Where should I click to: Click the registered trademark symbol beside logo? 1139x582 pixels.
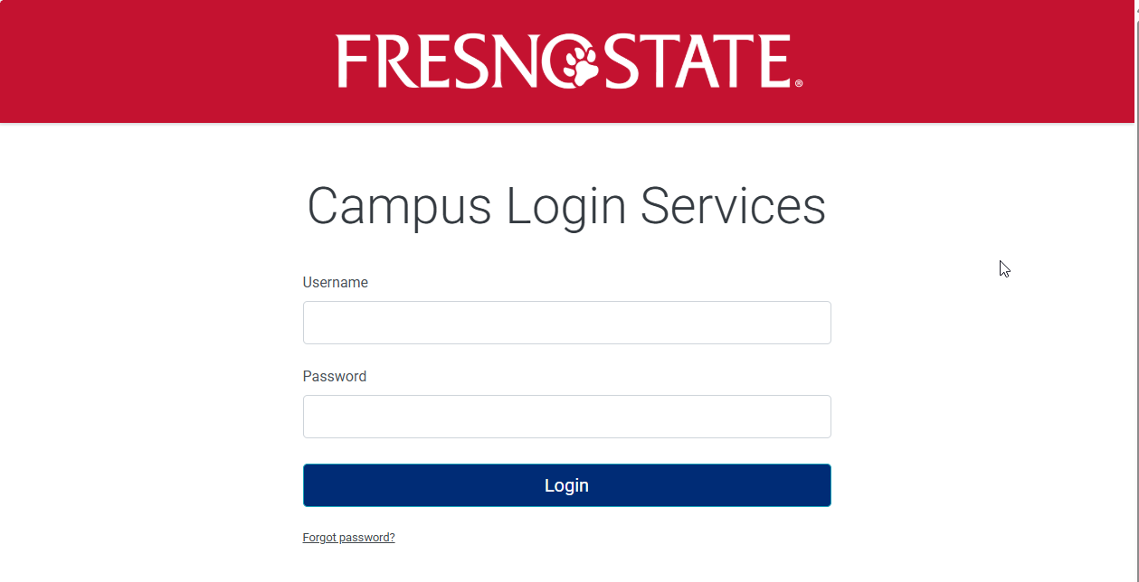coord(798,84)
